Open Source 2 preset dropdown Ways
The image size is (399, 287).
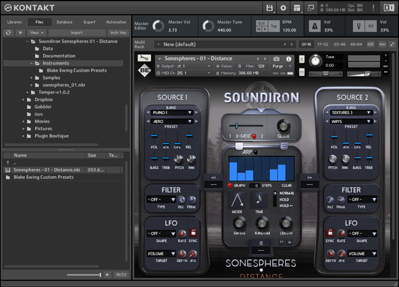point(352,121)
